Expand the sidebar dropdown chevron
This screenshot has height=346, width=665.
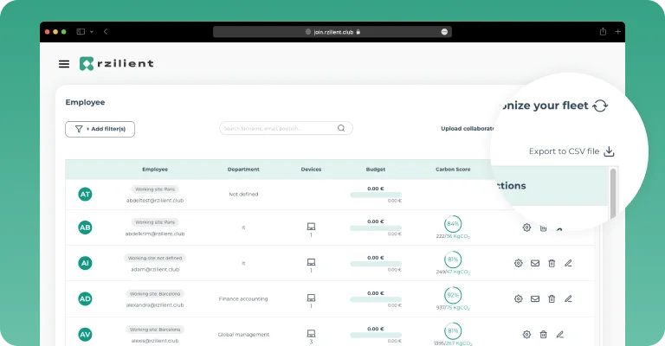point(92,32)
